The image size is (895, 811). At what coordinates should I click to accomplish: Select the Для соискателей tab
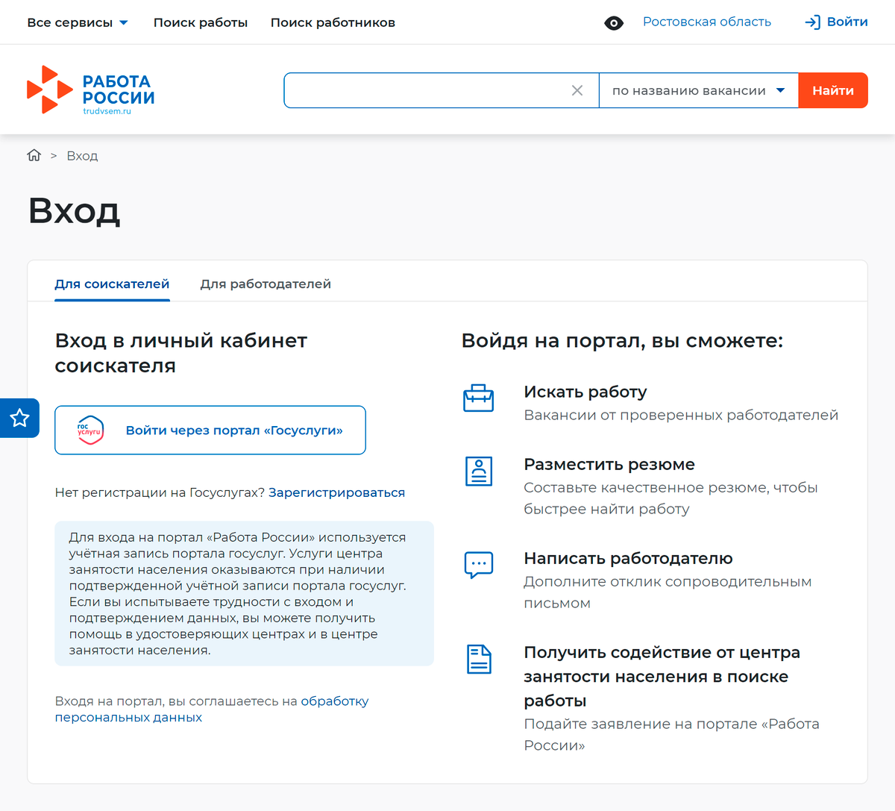click(x=112, y=284)
